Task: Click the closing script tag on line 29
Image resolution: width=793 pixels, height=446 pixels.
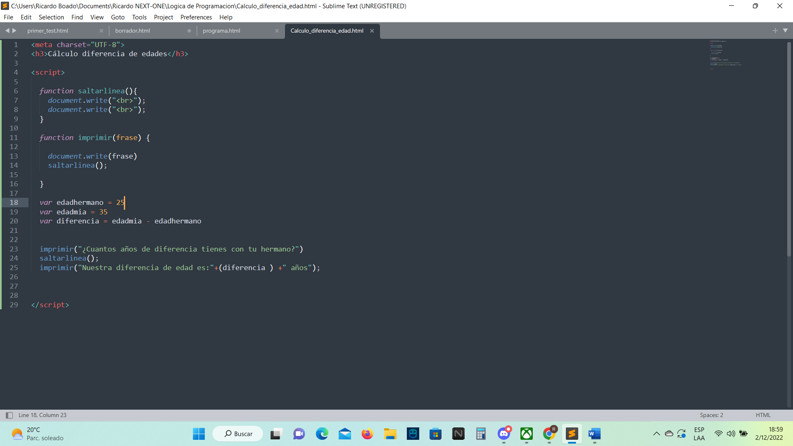Action: (50, 305)
